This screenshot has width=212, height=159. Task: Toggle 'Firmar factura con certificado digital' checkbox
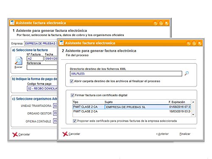click(x=73, y=95)
